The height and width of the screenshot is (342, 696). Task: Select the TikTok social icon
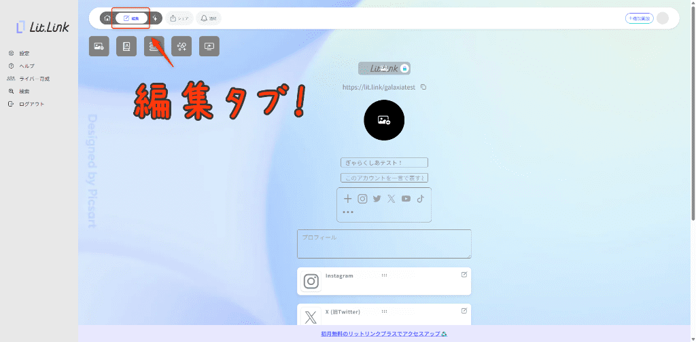[420, 199]
